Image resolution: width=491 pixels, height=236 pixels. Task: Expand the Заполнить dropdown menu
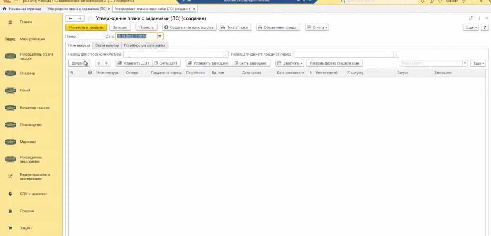290,63
